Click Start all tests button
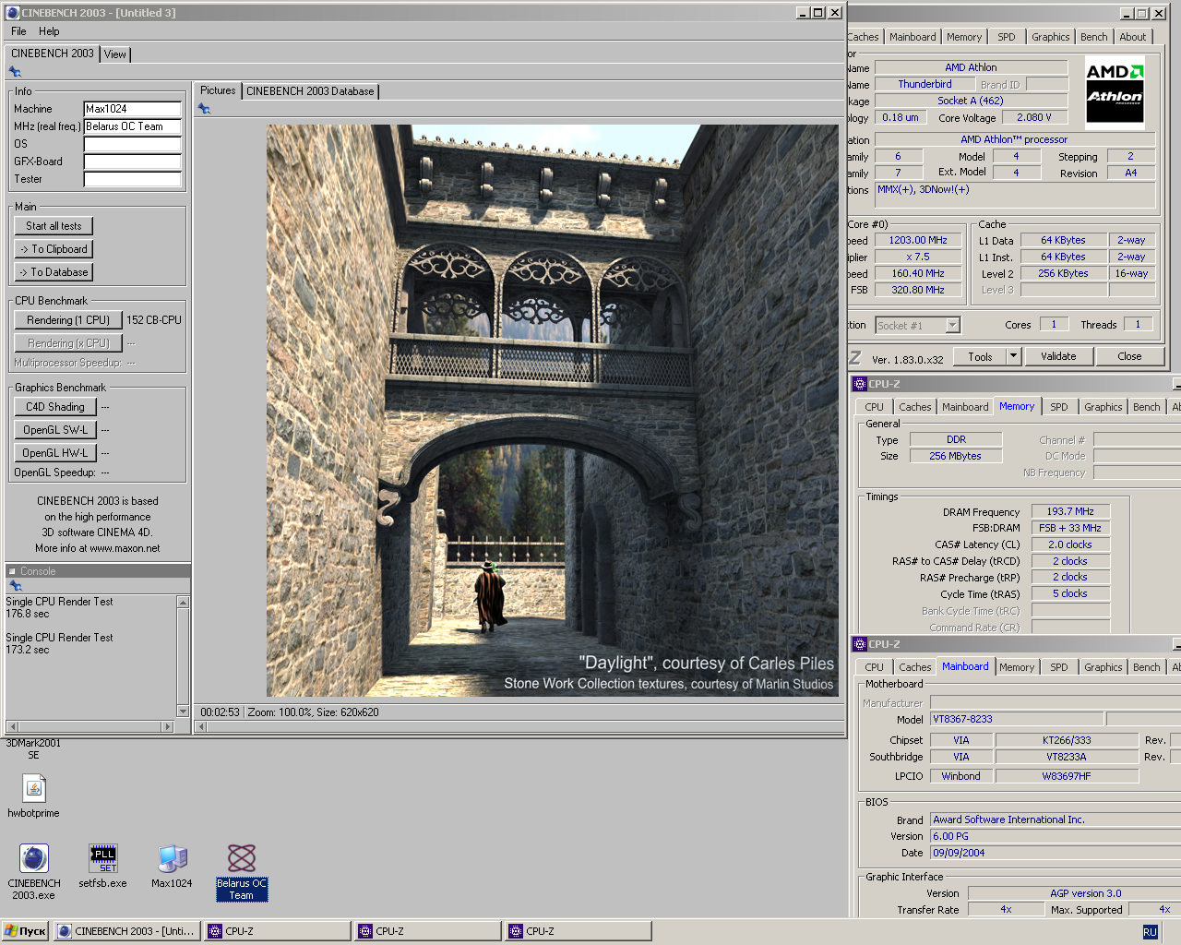Viewport: 1181px width, 945px height. click(x=54, y=226)
